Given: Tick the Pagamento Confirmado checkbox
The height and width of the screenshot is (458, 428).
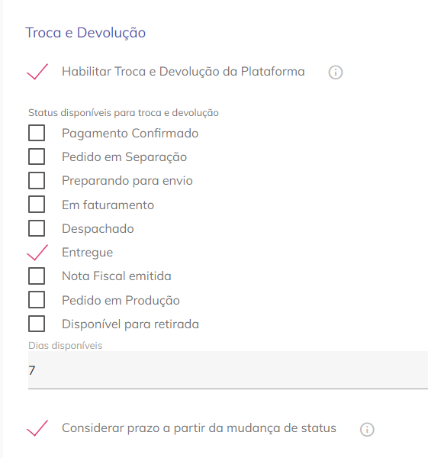Looking at the screenshot, I should click(37, 133).
